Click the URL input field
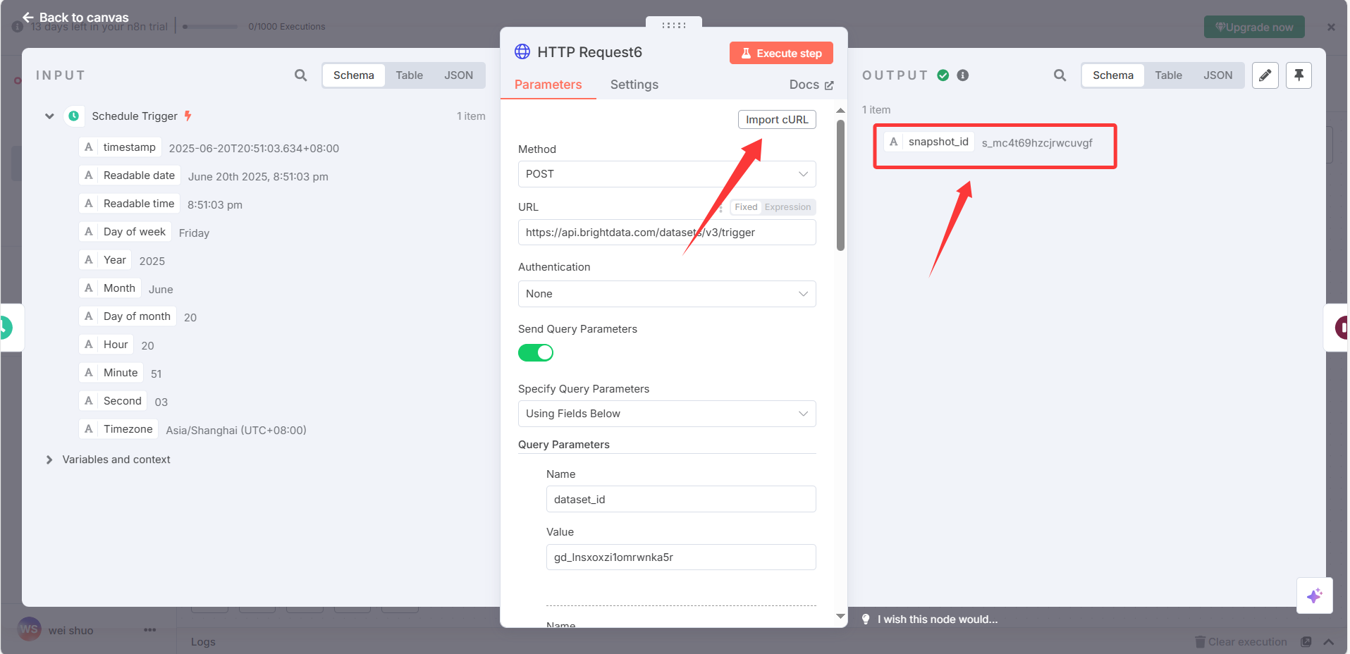 tap(667, 233)
